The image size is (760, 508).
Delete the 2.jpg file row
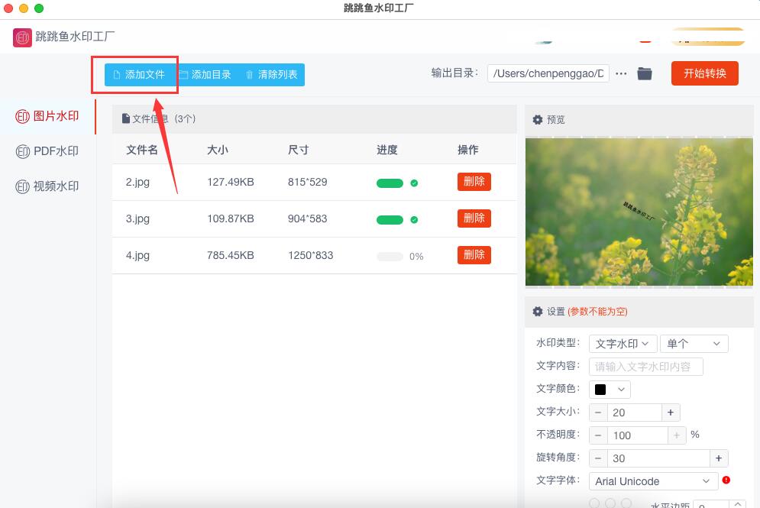click(x=474, y=182)
